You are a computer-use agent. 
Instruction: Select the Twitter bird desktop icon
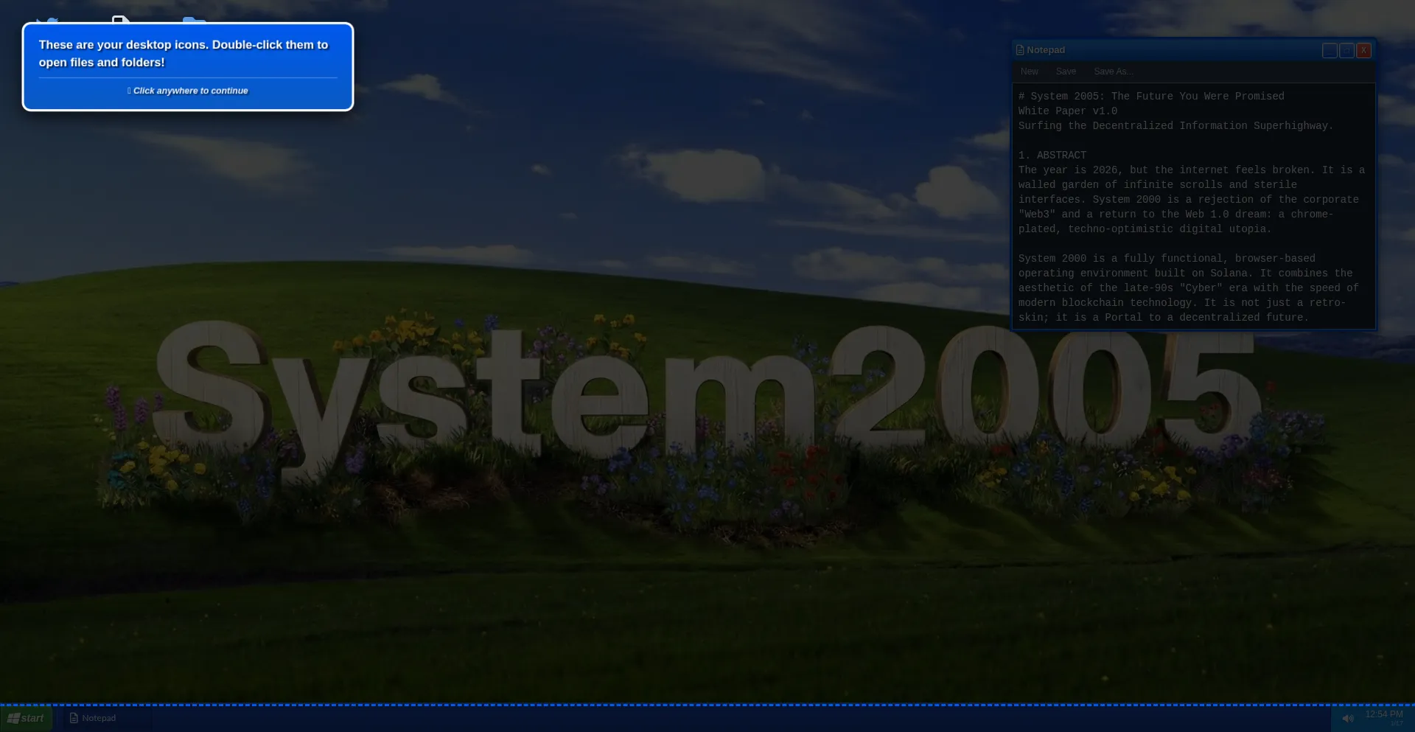48,21
